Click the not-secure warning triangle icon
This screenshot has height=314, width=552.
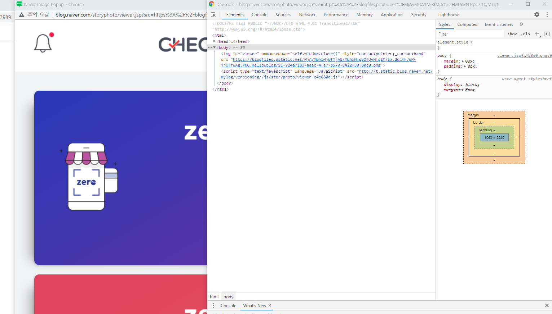click(x=22, y=15)
